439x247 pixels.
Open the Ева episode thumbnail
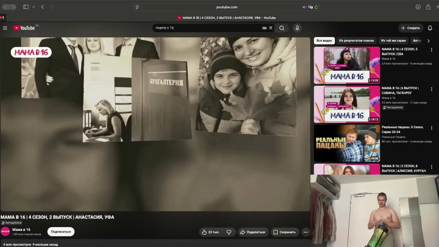pos(347,65)
